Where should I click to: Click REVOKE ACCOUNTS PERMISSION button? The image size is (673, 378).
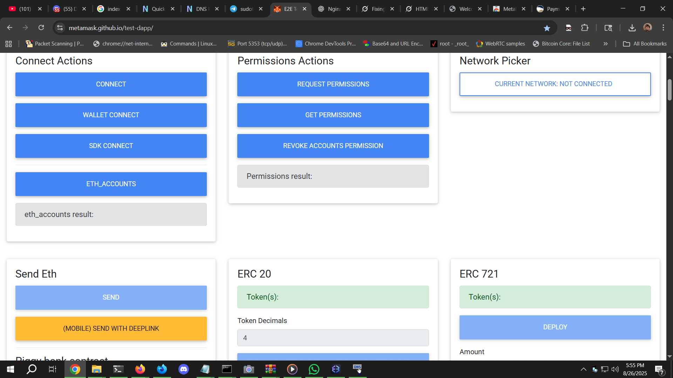pyautogui.click(x=333, y=146)
